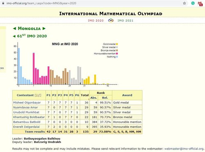The image size is (205, 152).
Task: Sort the table by Award column
Action: click(127, 95)
